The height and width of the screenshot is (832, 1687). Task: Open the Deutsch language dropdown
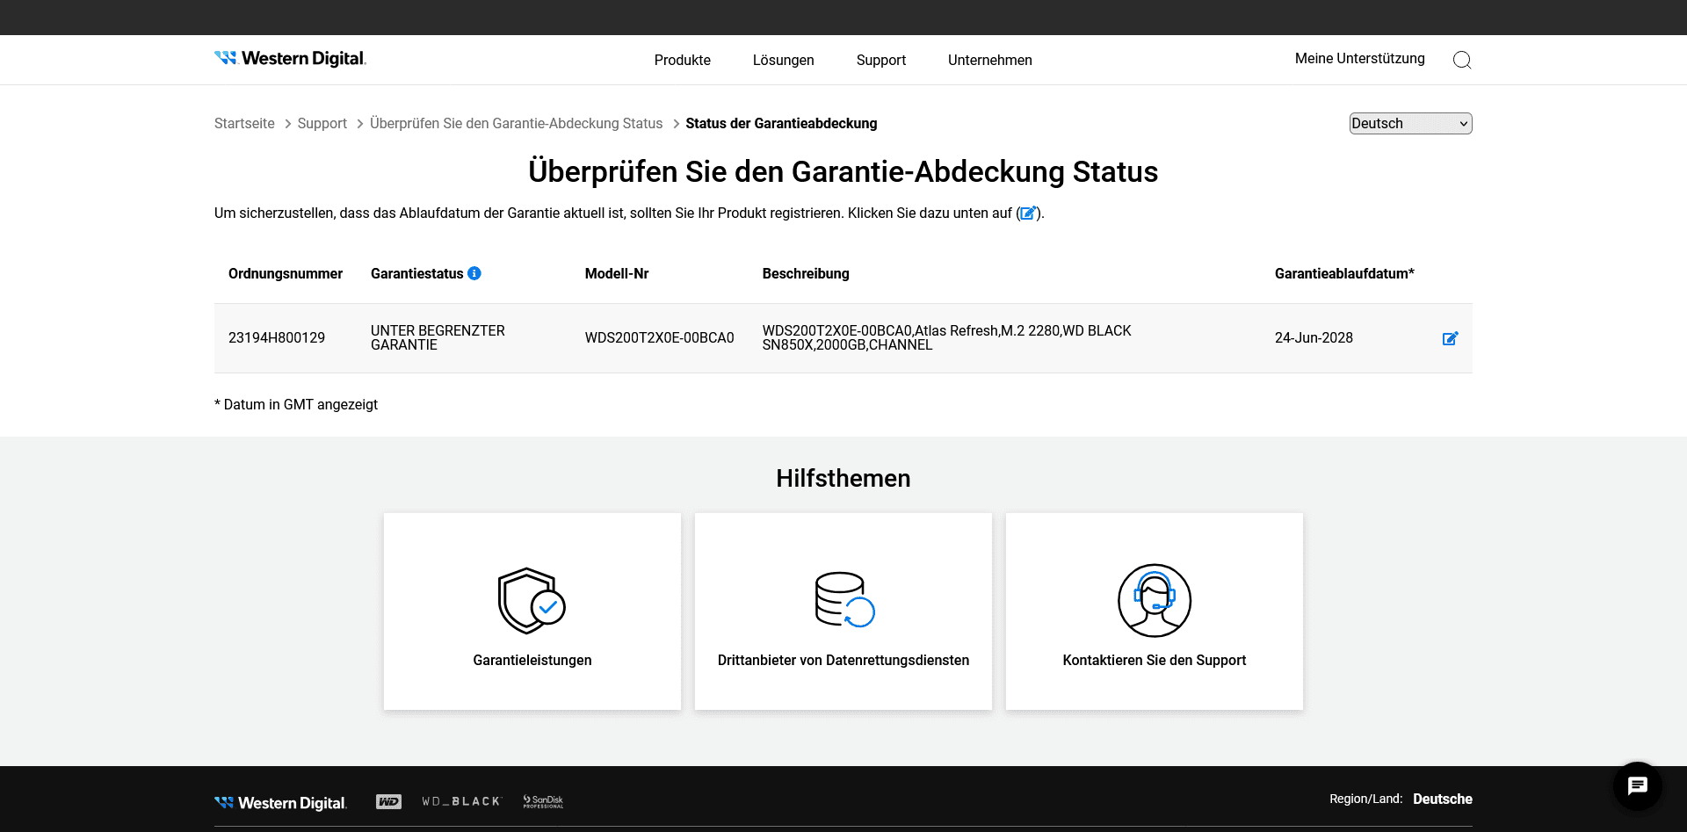[1410, 124]
